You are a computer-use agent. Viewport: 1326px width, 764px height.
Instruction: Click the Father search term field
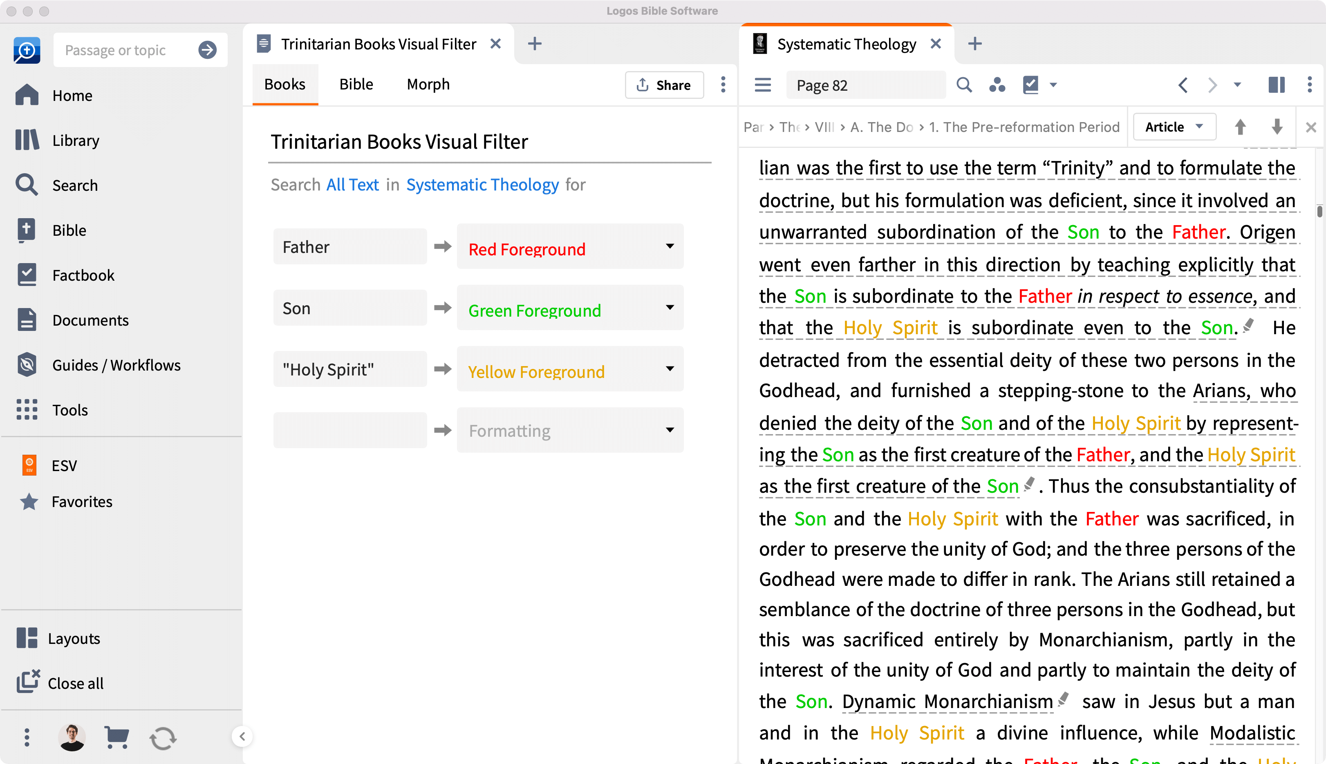pyautogui.click(x=349, y=246)
